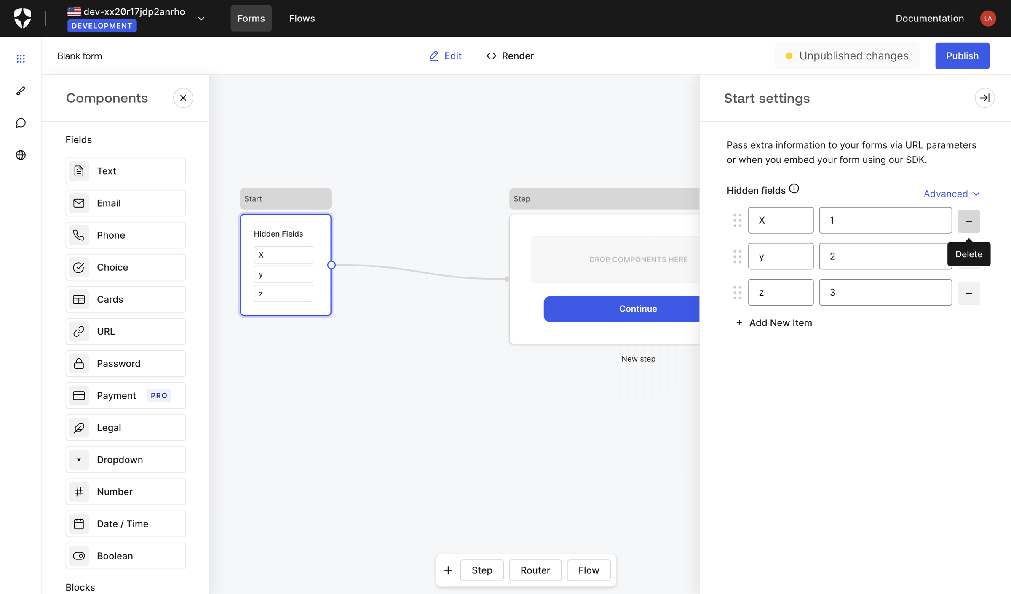Edit the z hidden field key input
The height and width of the screenshot is (594, 1011).
(x=781, y=293)
